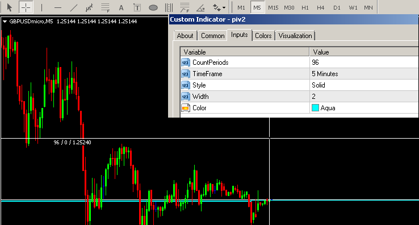Switch chart to H4 timeframe

(320, 7)
